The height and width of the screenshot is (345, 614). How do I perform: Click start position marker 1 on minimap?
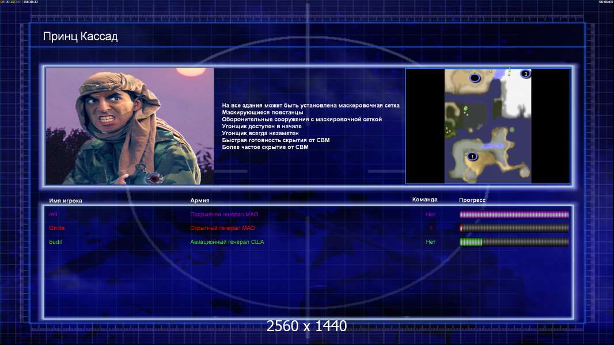[472, 156]
